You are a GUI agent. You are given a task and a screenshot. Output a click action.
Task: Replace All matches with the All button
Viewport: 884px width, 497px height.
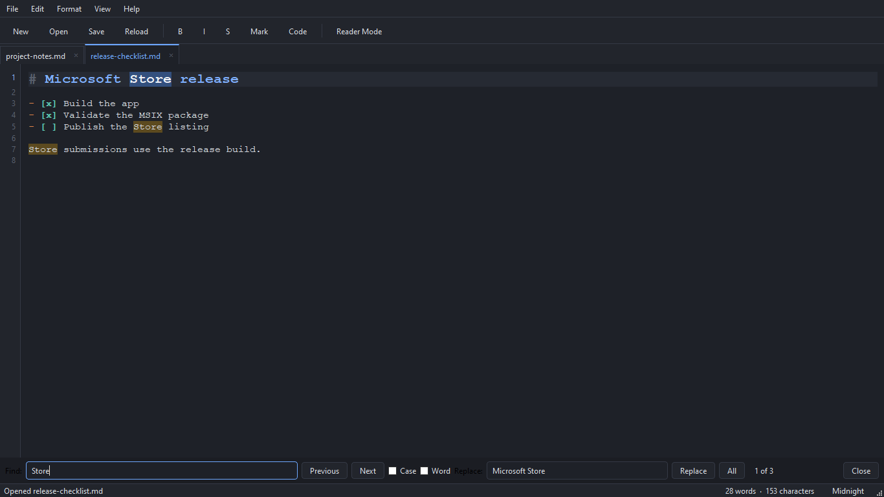[x=732, y=471]
